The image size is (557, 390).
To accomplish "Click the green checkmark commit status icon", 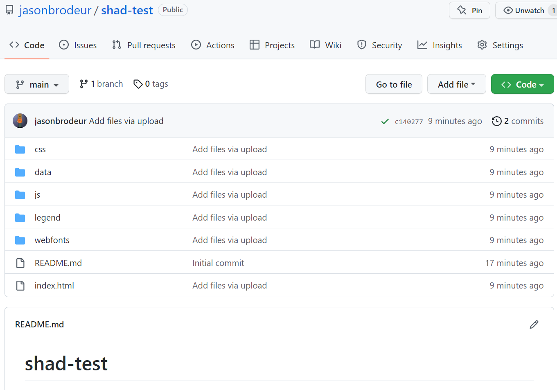I will coord(385,121).
